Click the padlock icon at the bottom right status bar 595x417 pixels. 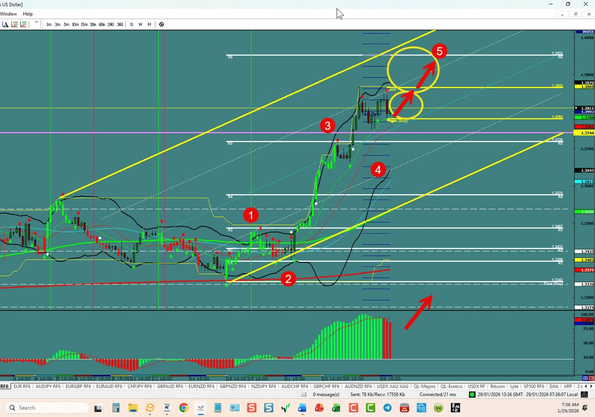coord(584,394)
